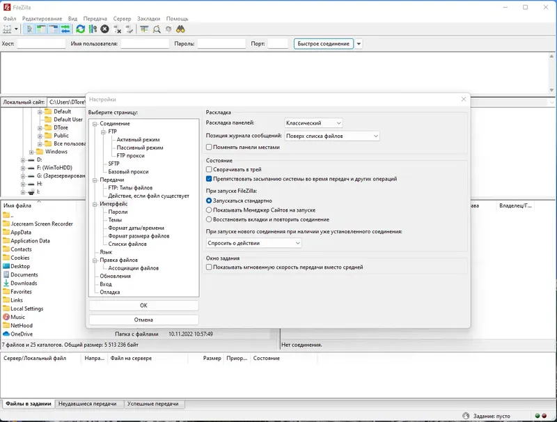Viewport: 557px width, 422px height.
Task: Uncheck Препятствовать засыпанию системы checkbox
Action: [209, 179]
